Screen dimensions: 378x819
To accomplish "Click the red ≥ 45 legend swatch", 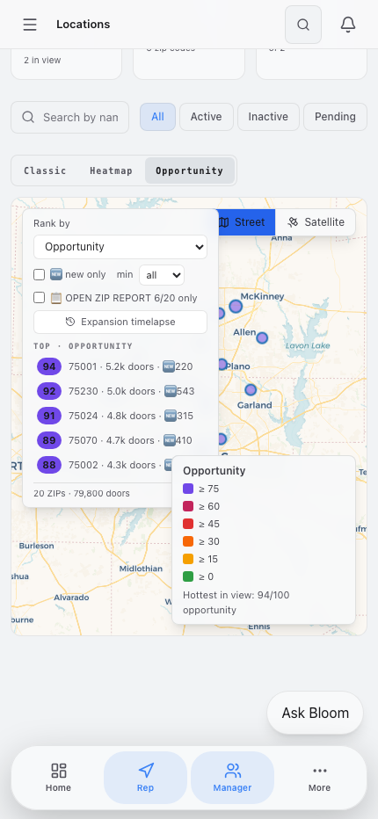I will (x=188, y=524).
